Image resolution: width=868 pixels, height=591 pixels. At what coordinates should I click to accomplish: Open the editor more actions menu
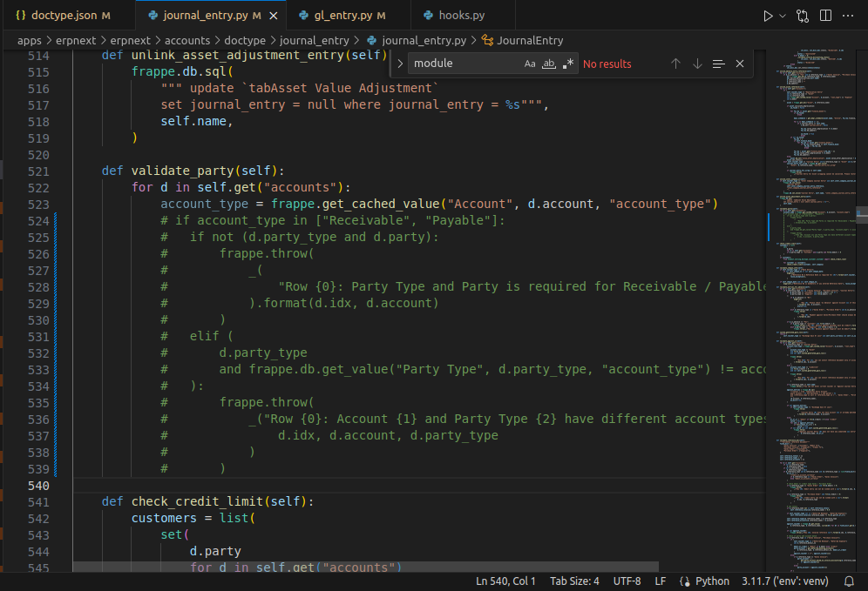coord(848,16)
